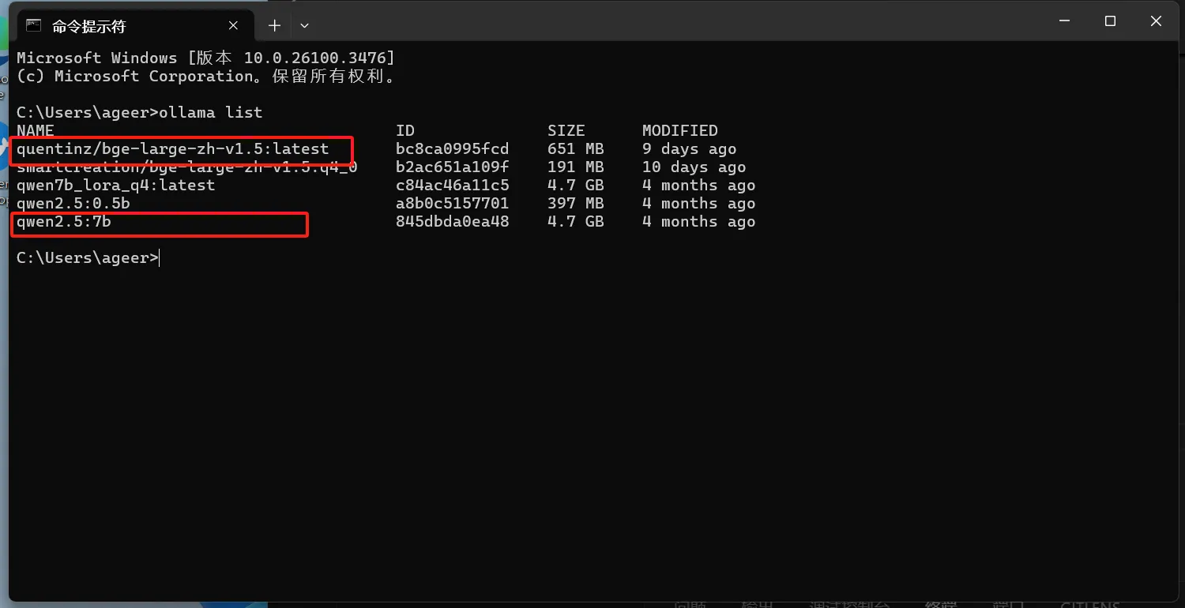Click the model ID 845dbda0ea48
This screenshot has height=608, width=1185.
[452, 222]
